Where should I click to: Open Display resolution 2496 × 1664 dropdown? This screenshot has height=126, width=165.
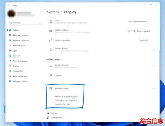click(140, 31)
